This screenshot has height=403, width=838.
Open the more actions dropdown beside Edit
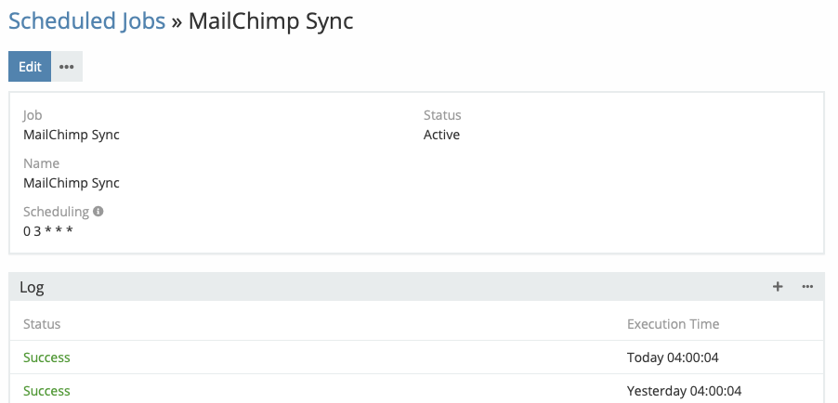(66, 67)
